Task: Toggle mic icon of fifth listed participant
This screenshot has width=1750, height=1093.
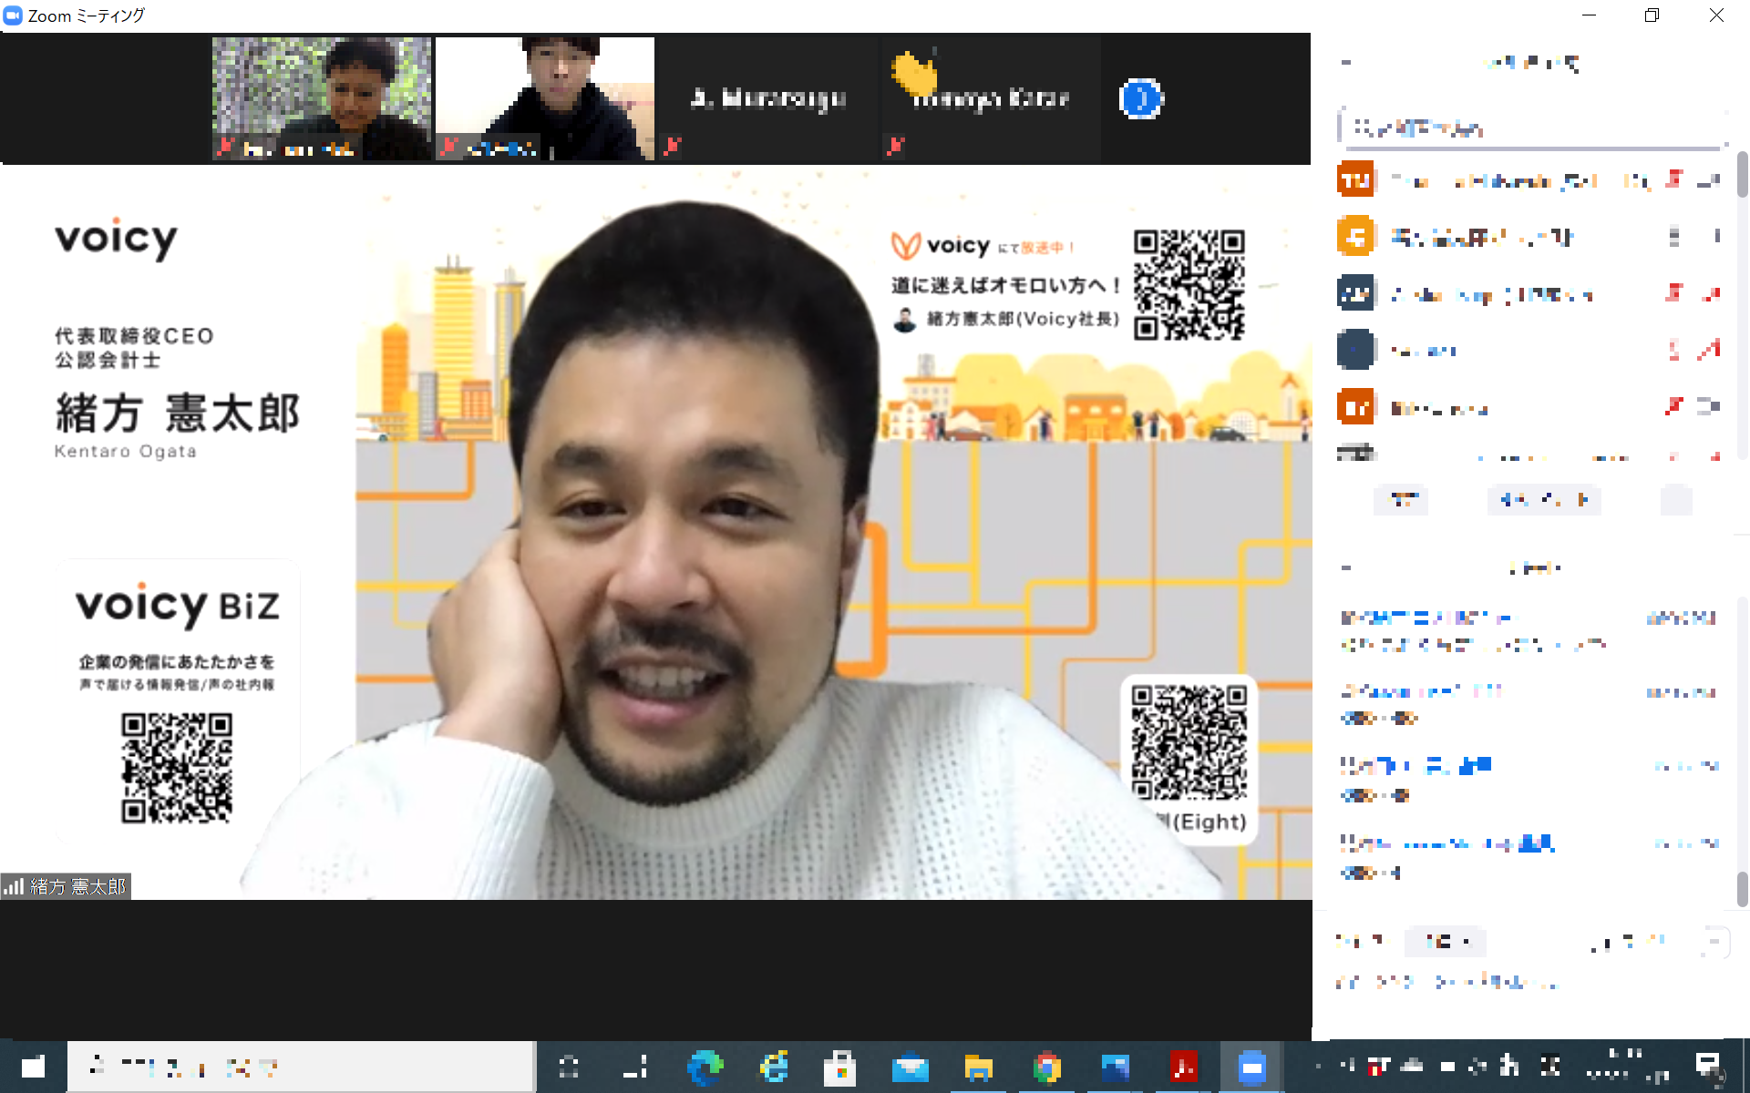Action: pos(1673,407)
